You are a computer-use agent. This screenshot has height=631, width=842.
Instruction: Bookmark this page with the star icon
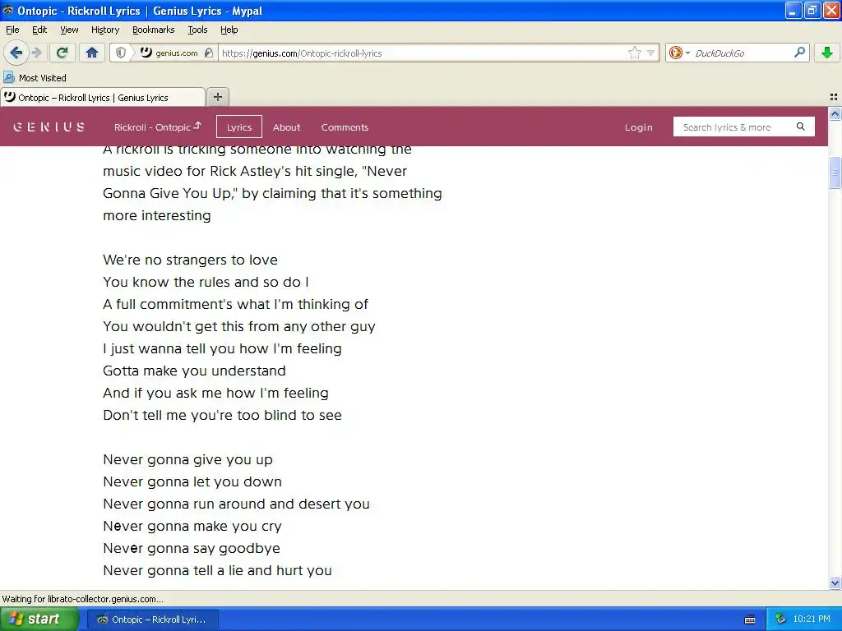coord(634,53)
